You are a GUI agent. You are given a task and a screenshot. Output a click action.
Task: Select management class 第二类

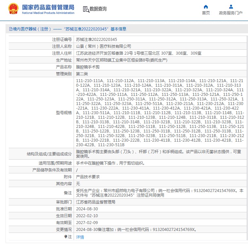coord(82,74)
